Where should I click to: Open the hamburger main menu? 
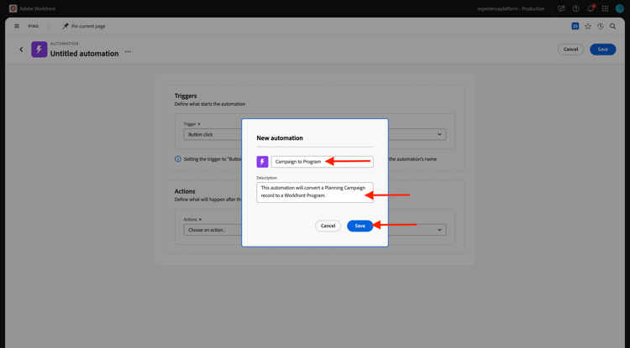click(17, 26)
